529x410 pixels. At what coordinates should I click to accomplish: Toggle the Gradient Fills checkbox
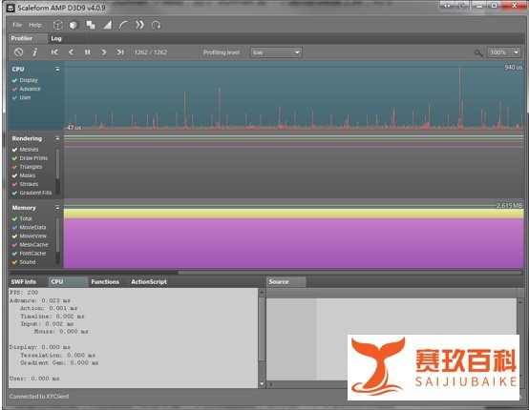[14, 193]
